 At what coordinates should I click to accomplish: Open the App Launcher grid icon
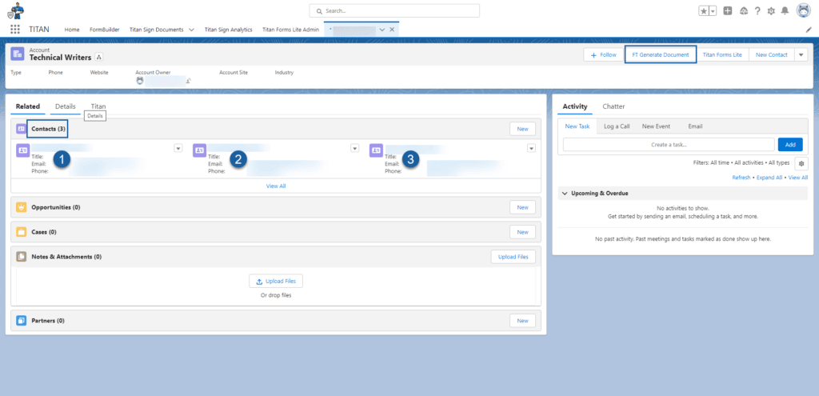[15, 29]
